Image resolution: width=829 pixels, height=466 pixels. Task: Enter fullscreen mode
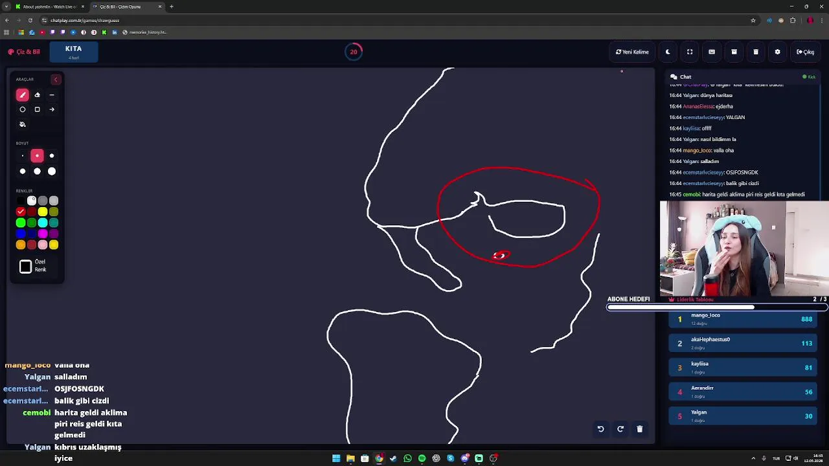(690, 52)
